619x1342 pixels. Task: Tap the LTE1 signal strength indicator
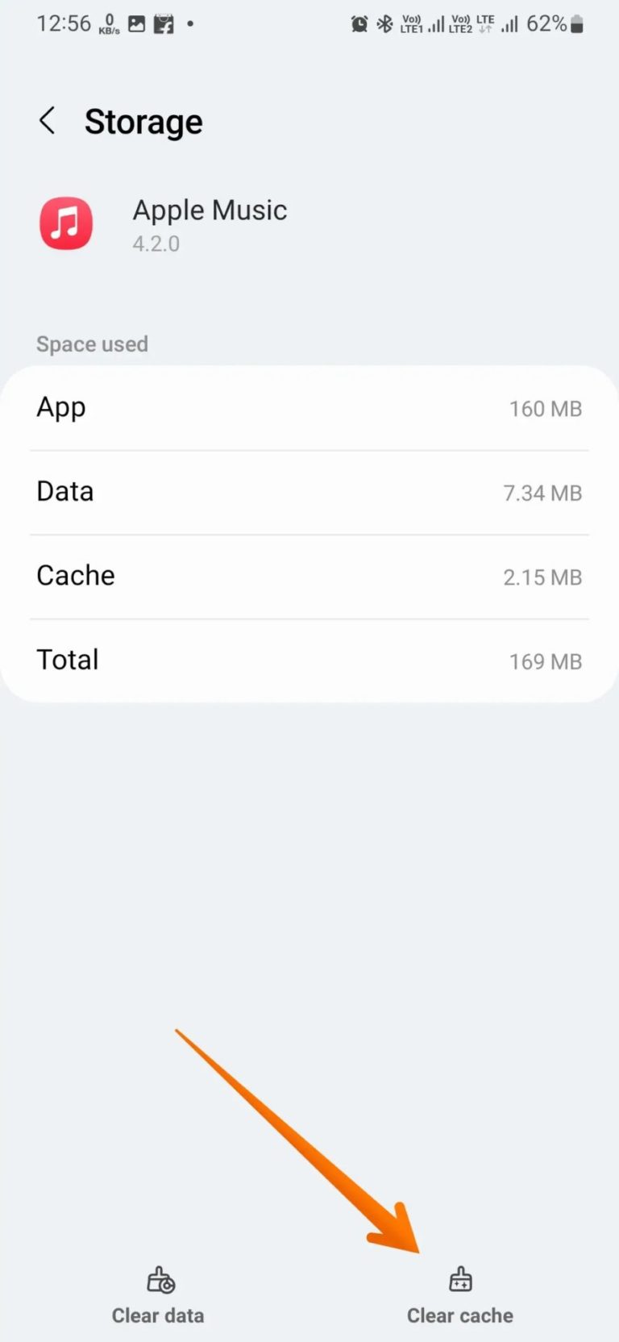coord(422,24)
